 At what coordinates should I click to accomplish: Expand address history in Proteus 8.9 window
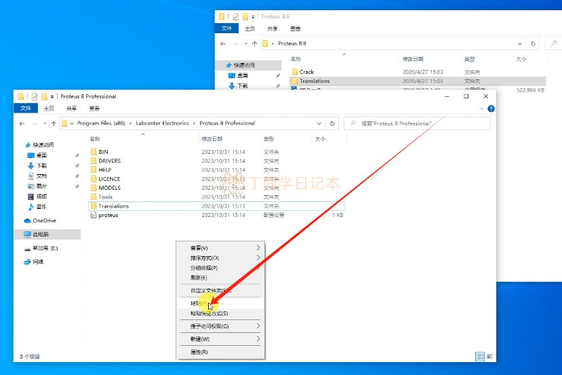(520, 43)
